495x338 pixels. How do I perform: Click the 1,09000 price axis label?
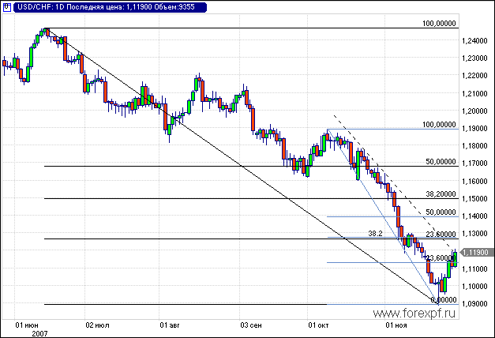[476, 304]
